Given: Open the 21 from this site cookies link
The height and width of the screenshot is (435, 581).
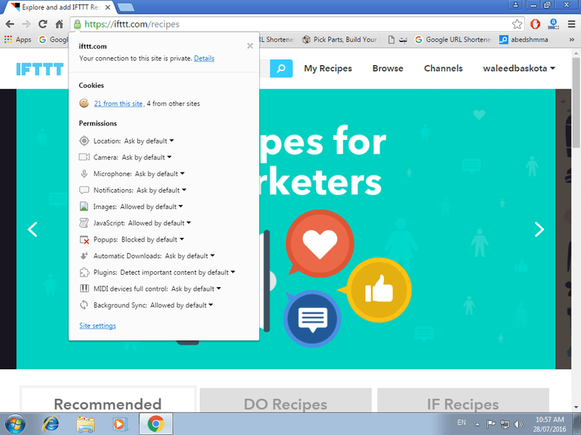Looking at the screenshot, I should 118,104.
